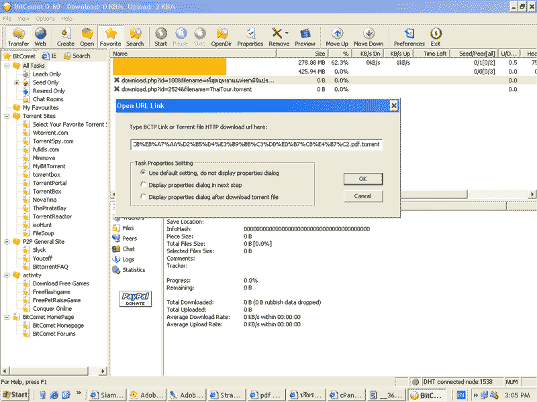The height and width of the screenshot is (402, 537).
Task: Click the Favorite star toolbar icon
Action: point(110,36)
